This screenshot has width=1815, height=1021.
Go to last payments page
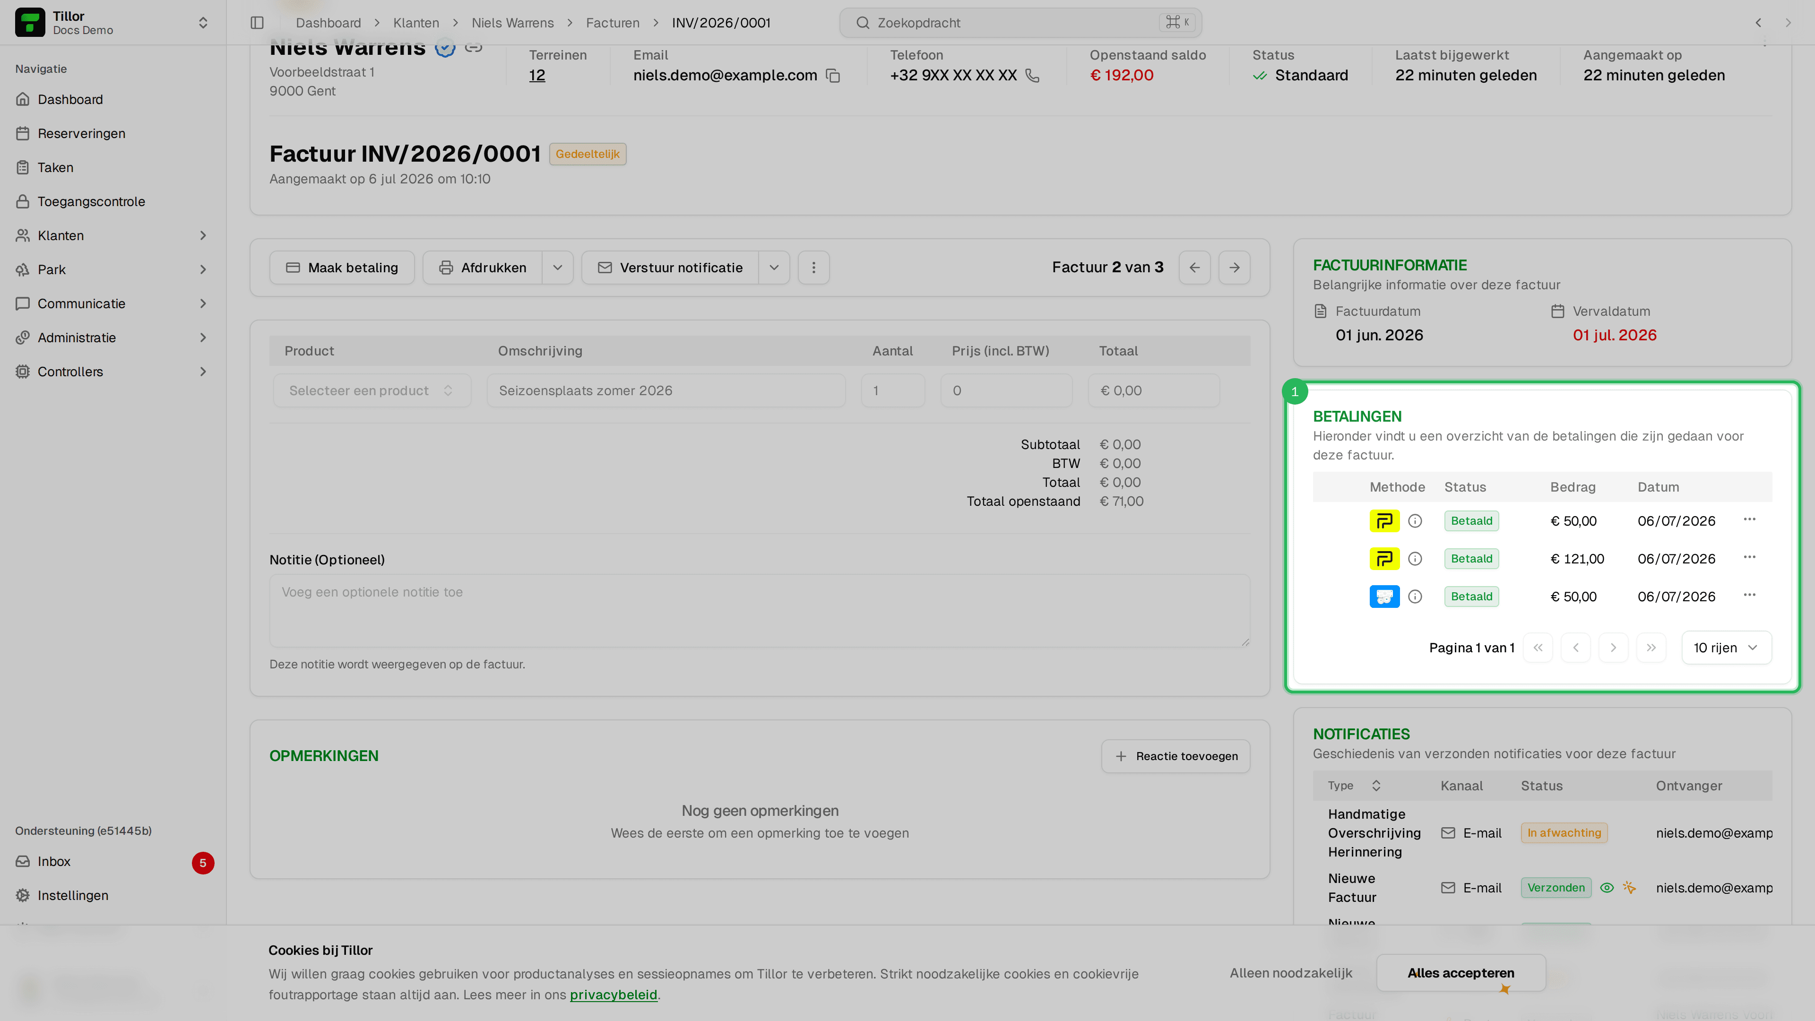click(1651, 648)
